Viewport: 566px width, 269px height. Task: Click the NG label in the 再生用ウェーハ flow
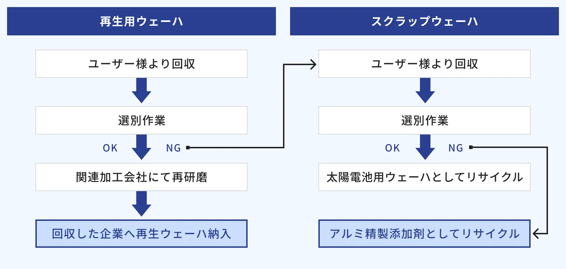[x=173, y=148]
